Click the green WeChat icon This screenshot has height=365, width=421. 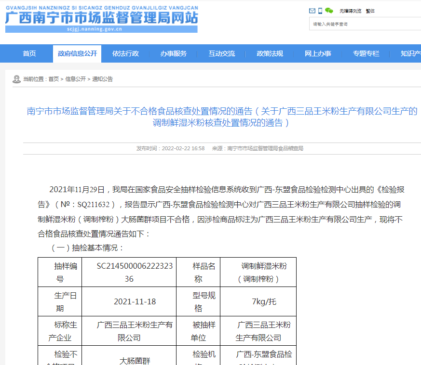coord(329,11)
